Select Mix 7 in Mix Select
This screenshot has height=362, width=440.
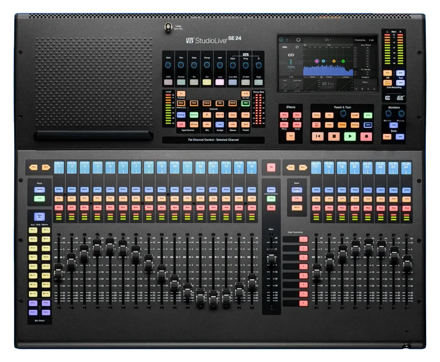[33, 257]
